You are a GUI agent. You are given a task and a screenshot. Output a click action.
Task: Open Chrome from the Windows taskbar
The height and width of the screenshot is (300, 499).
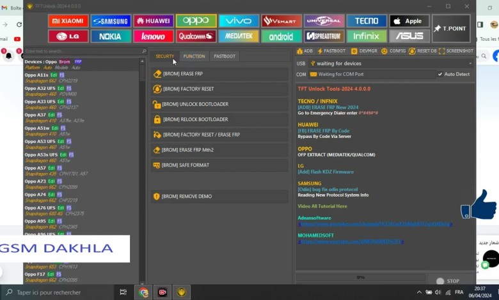[x=143, y=292]
